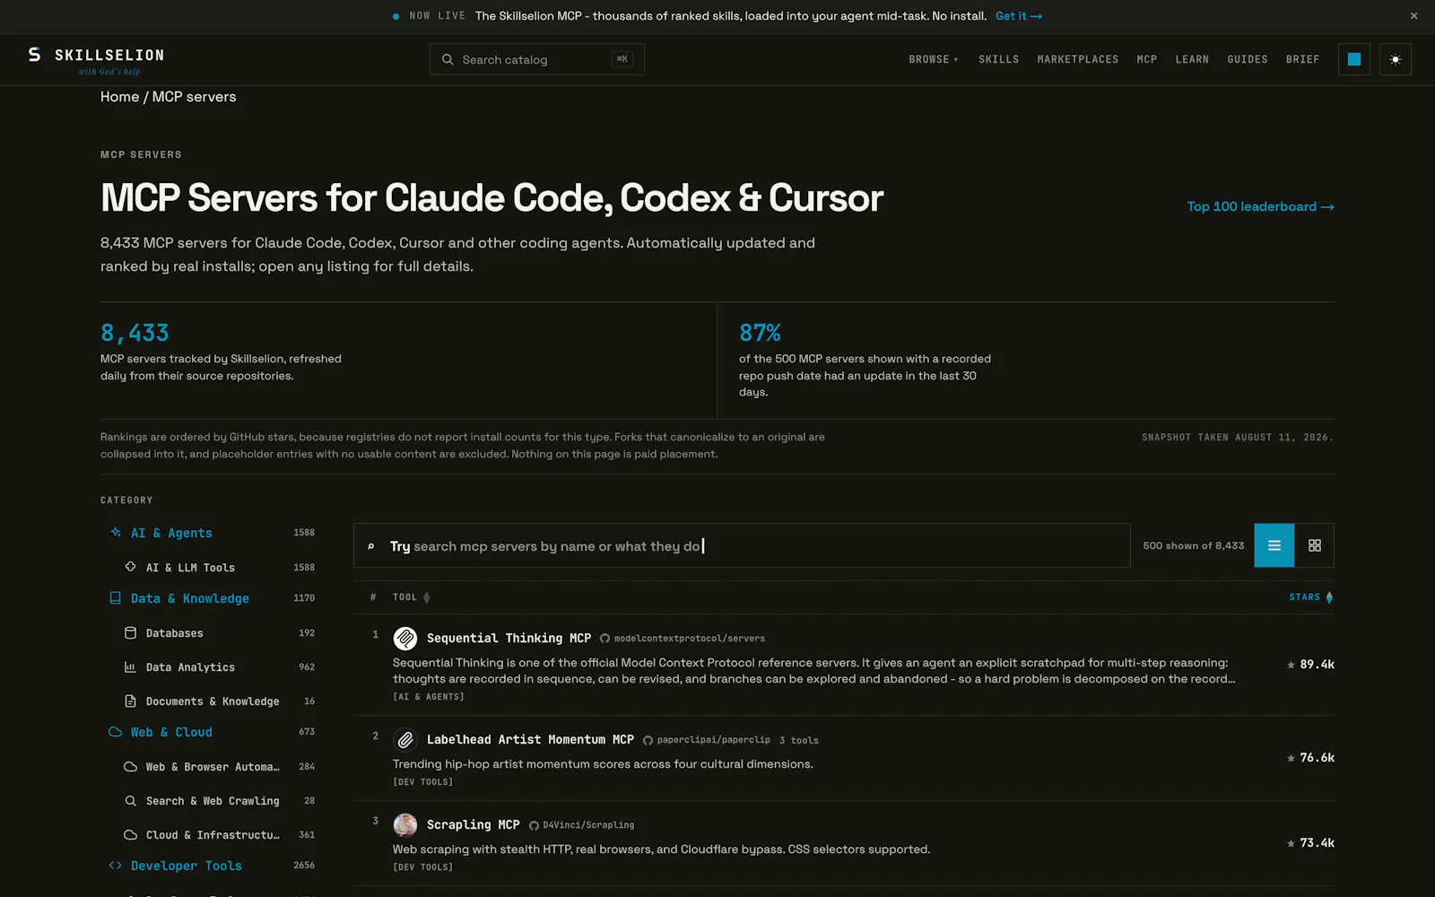Open the Learn nav item
1435x897 pixels.
(1192, 59)
